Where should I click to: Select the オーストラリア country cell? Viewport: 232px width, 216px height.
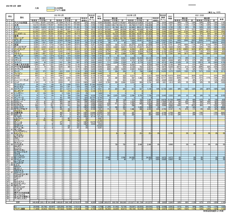click(x=22, y=47)
